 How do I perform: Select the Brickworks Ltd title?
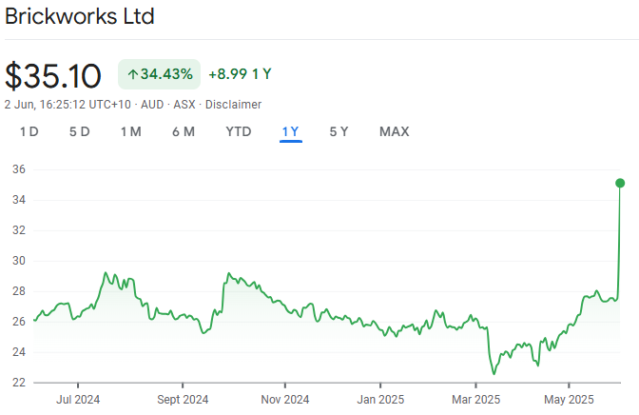[80, 17]
